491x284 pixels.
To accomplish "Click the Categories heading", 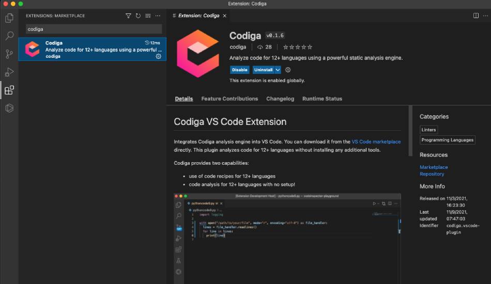I will coord(434,117).
